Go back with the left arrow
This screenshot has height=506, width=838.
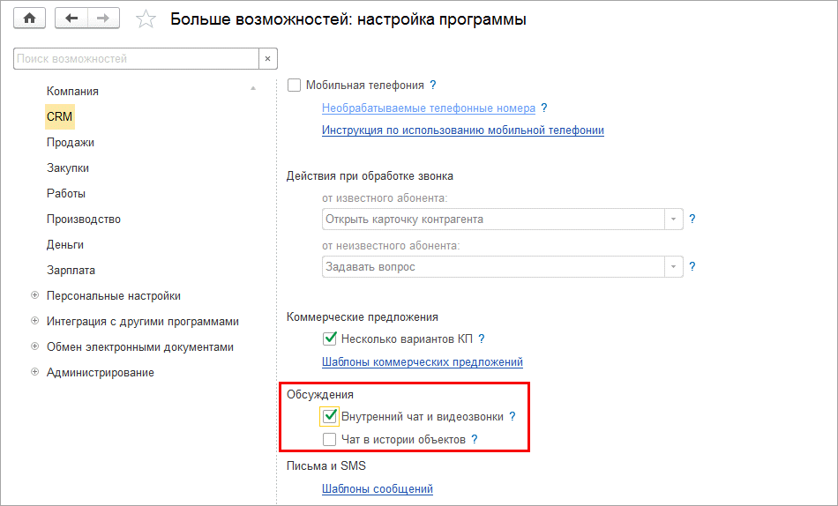[x=71, y=19]
